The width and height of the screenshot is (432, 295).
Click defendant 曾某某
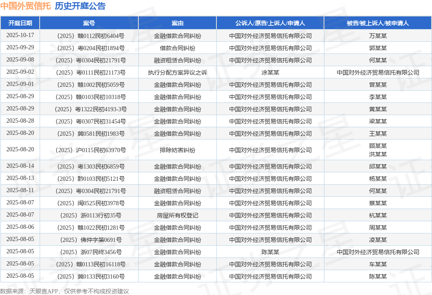tap(378, 85)
